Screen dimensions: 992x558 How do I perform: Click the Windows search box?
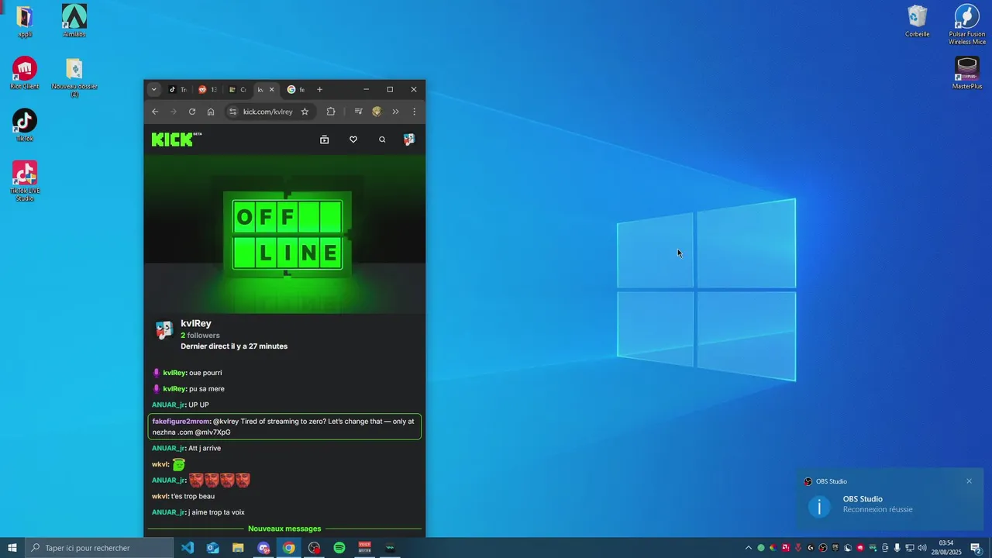click(99, 548)
